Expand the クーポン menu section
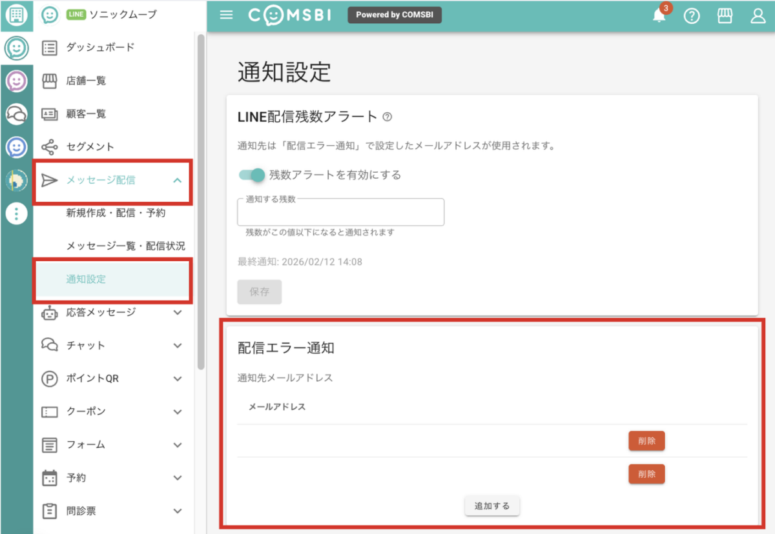The width and height of the screenshot is (775, 534). [178, 411]
